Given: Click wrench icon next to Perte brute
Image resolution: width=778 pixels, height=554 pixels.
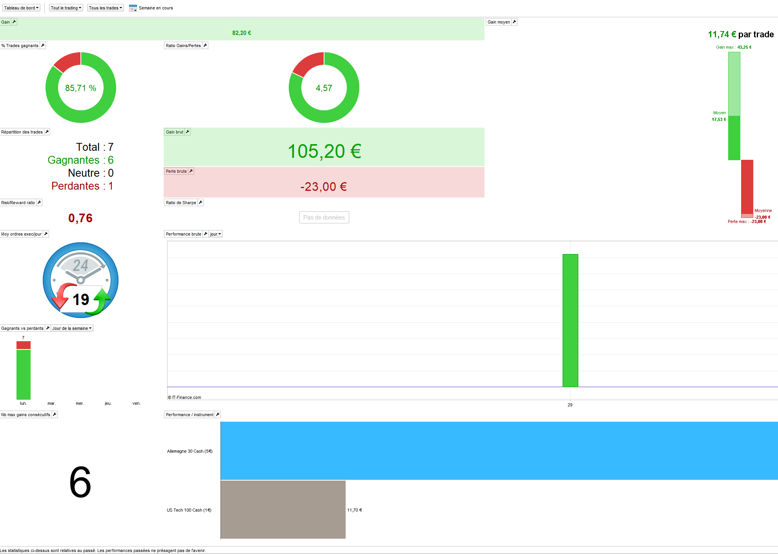Looking at the screenshot, I should click(x=191, y=171).
